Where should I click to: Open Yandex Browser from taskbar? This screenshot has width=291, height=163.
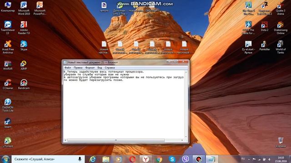(x=145, y=159)
